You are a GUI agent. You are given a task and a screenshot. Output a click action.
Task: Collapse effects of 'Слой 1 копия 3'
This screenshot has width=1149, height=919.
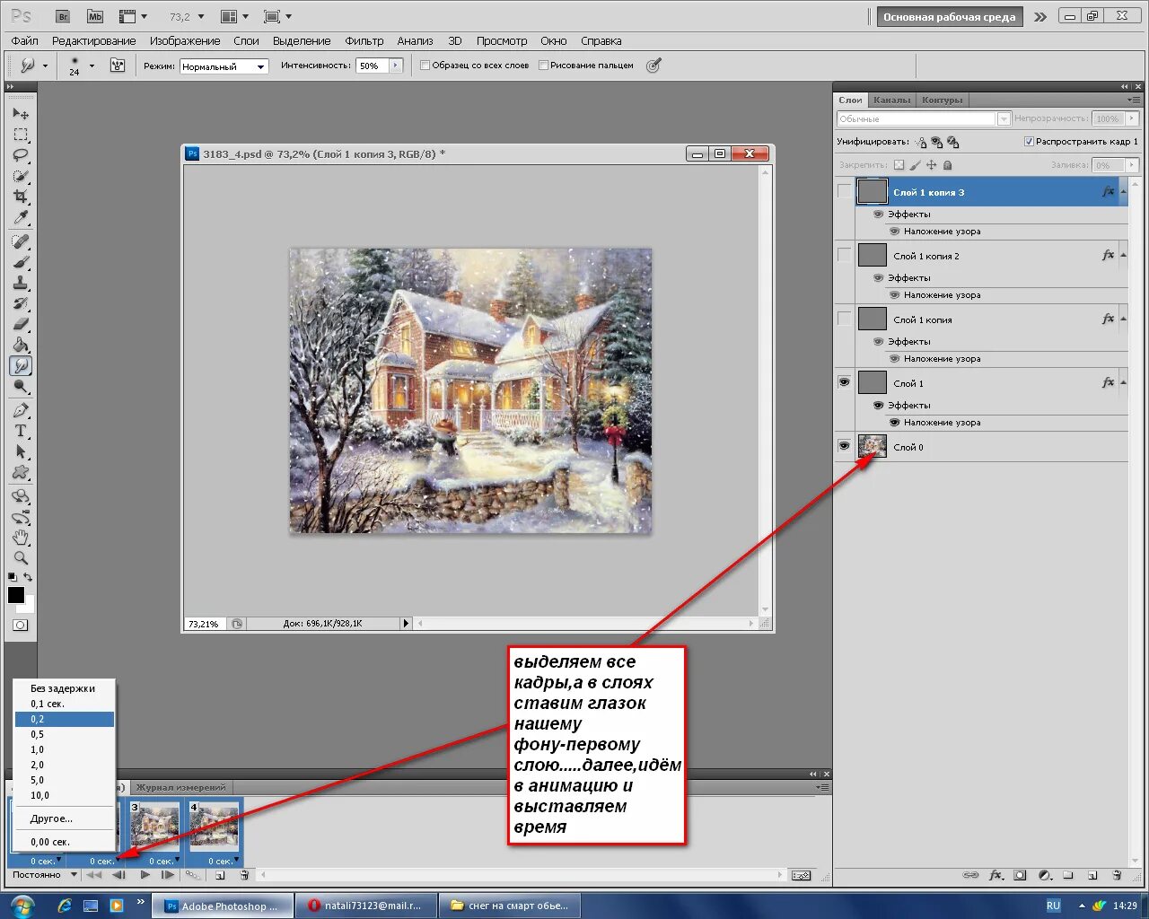click(x=1123, y=191)
